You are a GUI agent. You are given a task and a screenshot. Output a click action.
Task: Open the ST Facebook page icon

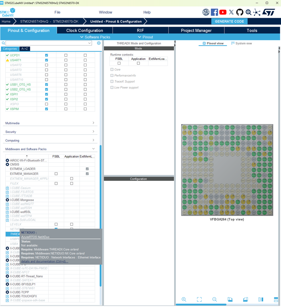[214, 12]
